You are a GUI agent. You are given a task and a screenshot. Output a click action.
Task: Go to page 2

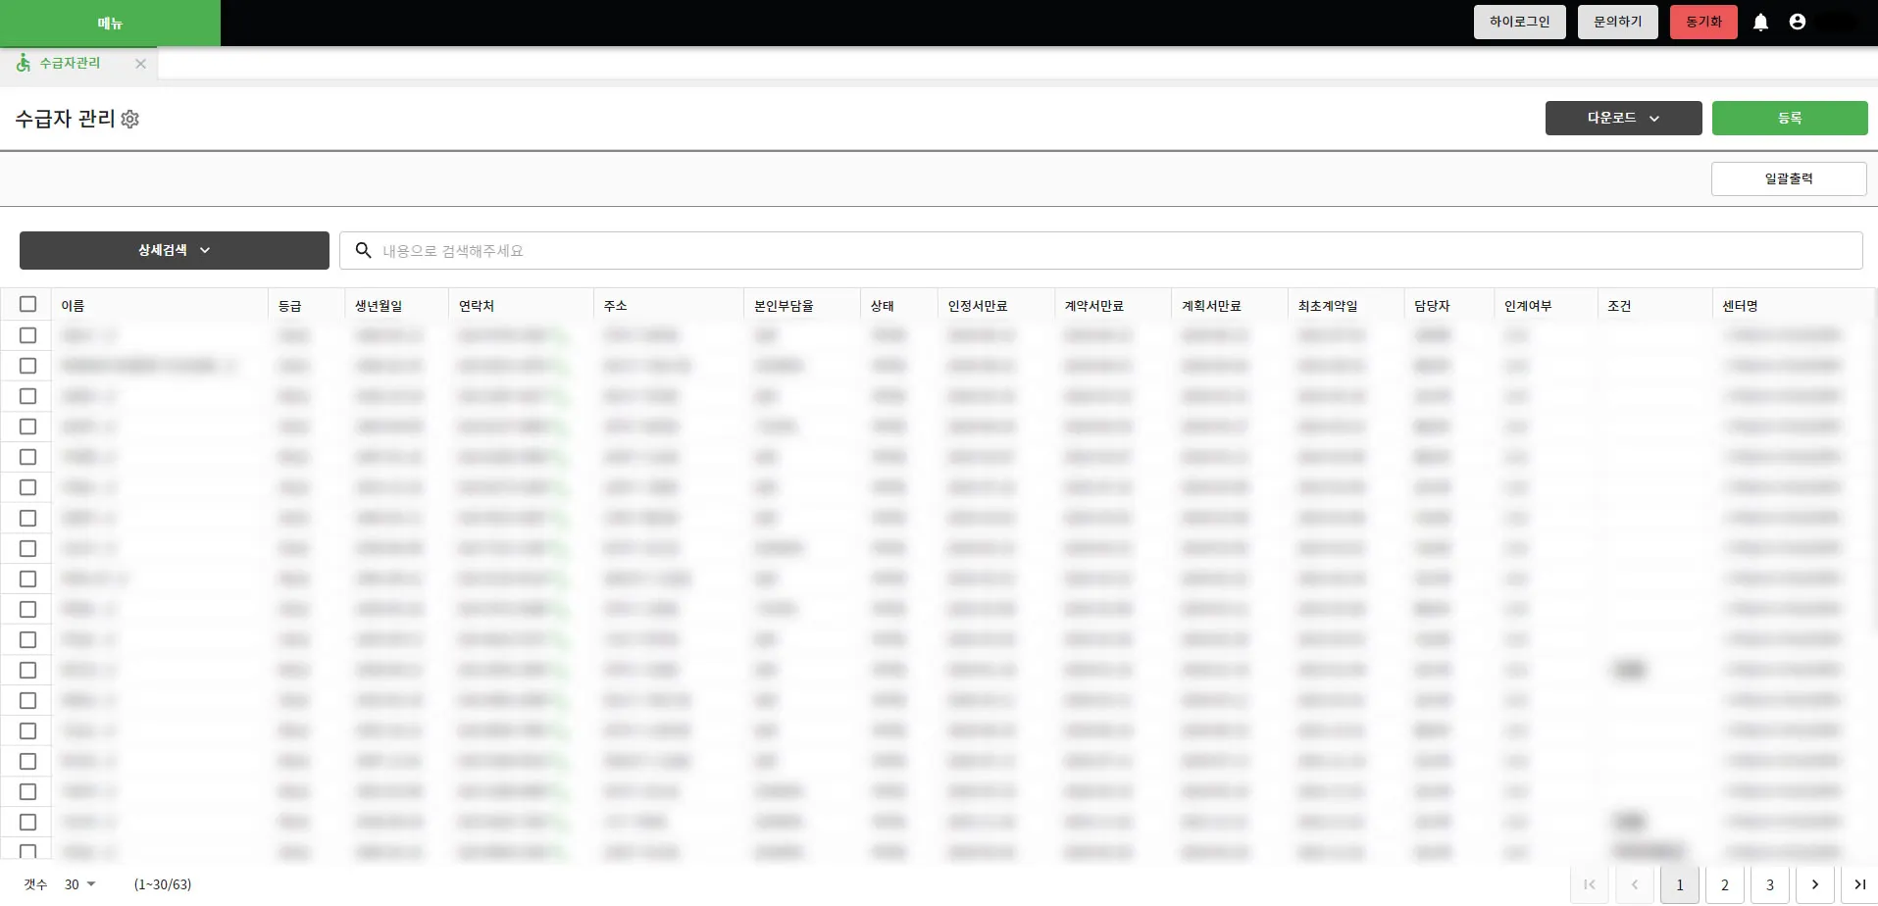tap(1725, 884)
